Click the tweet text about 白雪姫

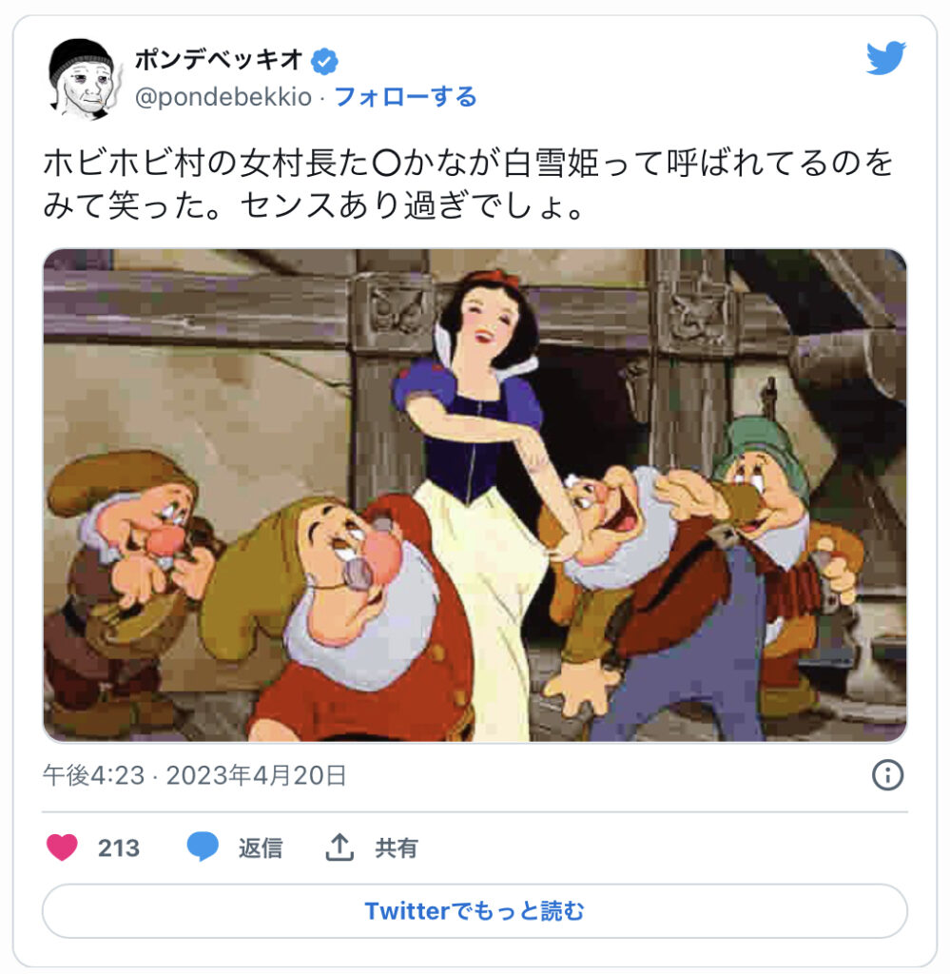[x=468, y=184]
